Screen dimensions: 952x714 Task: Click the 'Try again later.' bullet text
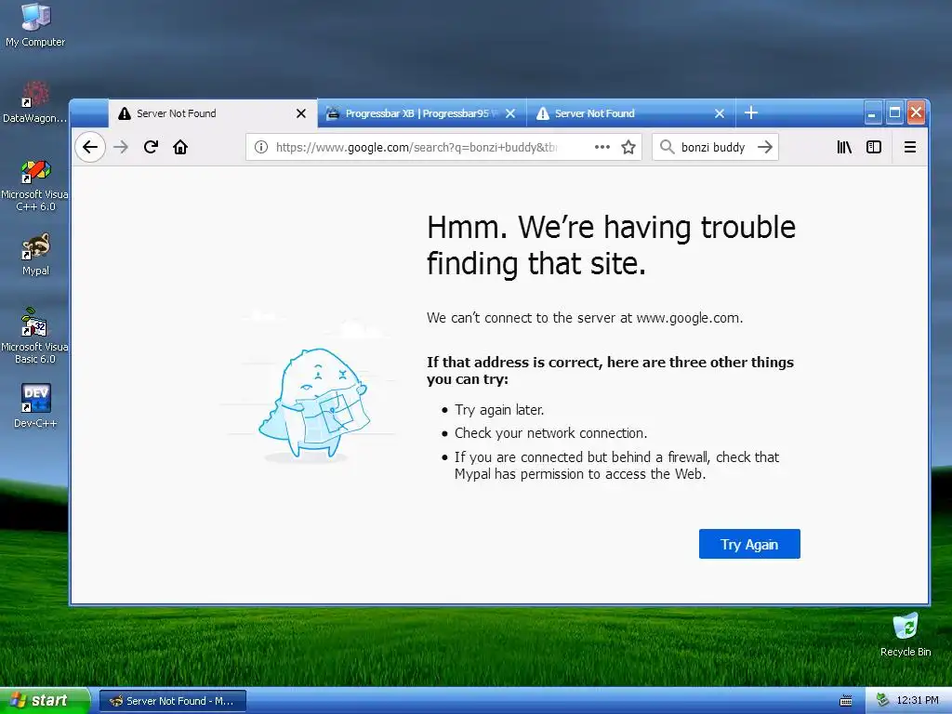499,410
